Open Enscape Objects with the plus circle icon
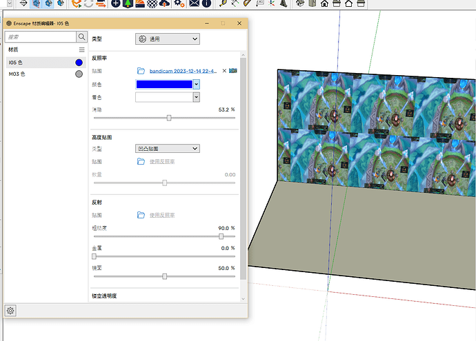Viewport: 476px width, 341px height. (116, 3)
